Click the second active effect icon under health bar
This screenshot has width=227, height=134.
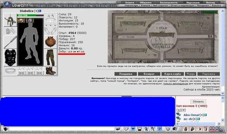tap(30, 20)
